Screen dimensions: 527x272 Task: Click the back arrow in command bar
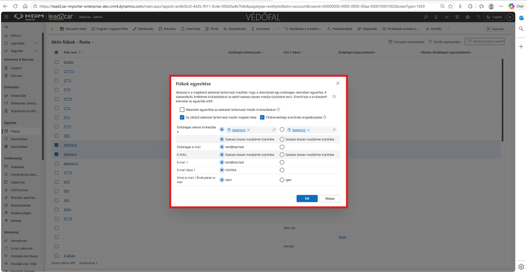53,29
